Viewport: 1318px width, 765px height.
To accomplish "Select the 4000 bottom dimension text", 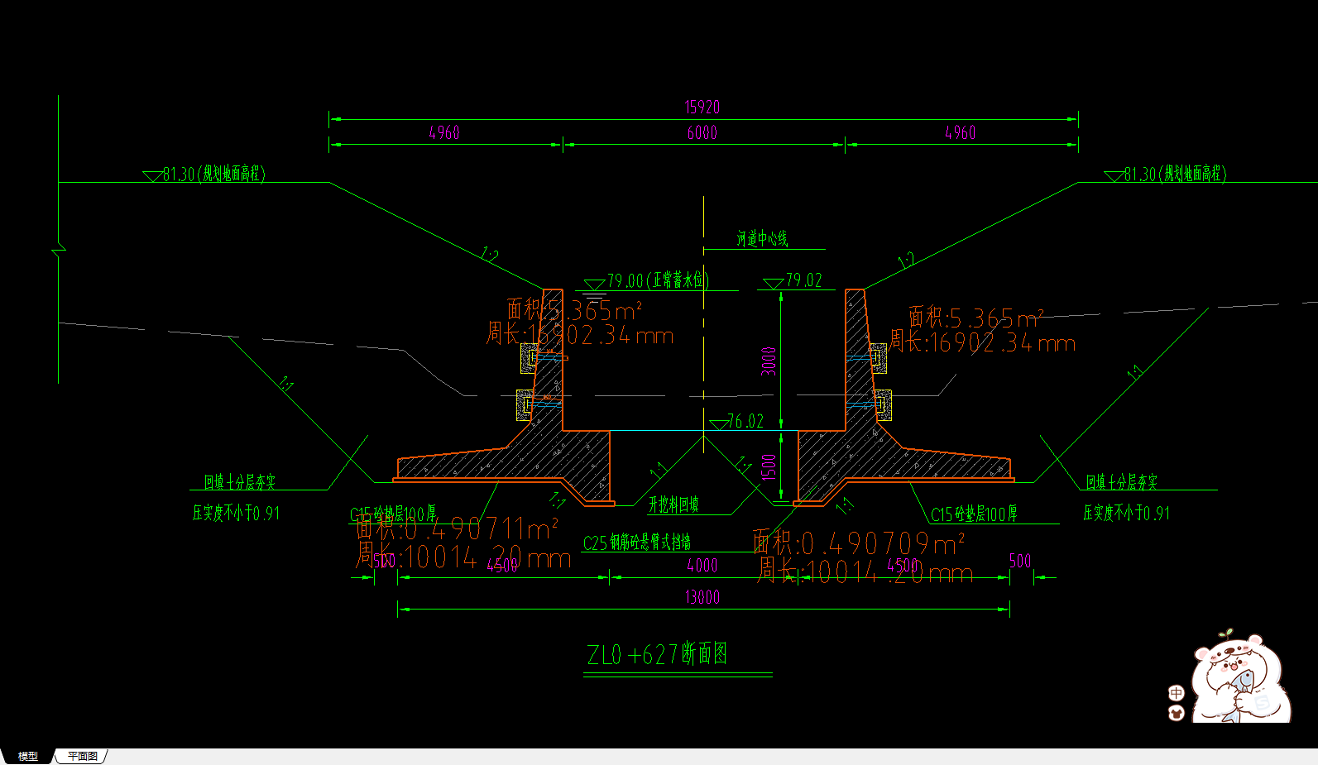I will [x=702, y=566].
